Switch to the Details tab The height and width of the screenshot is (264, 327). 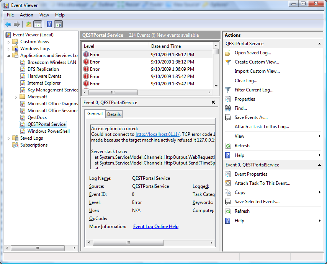114,114
